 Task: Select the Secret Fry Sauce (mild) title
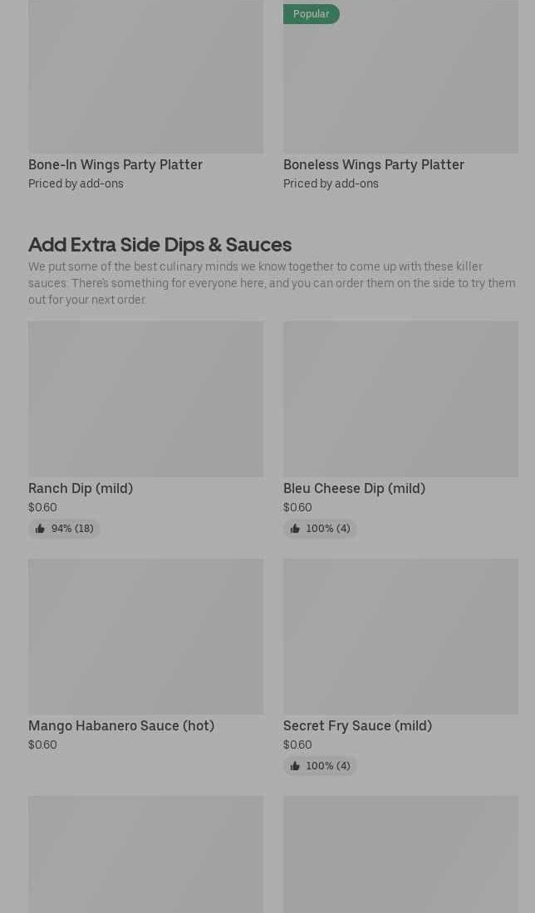[x=357, y=725]
